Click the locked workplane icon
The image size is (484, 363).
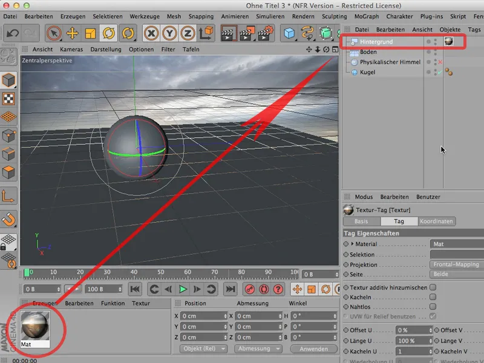tap(8, 241)
